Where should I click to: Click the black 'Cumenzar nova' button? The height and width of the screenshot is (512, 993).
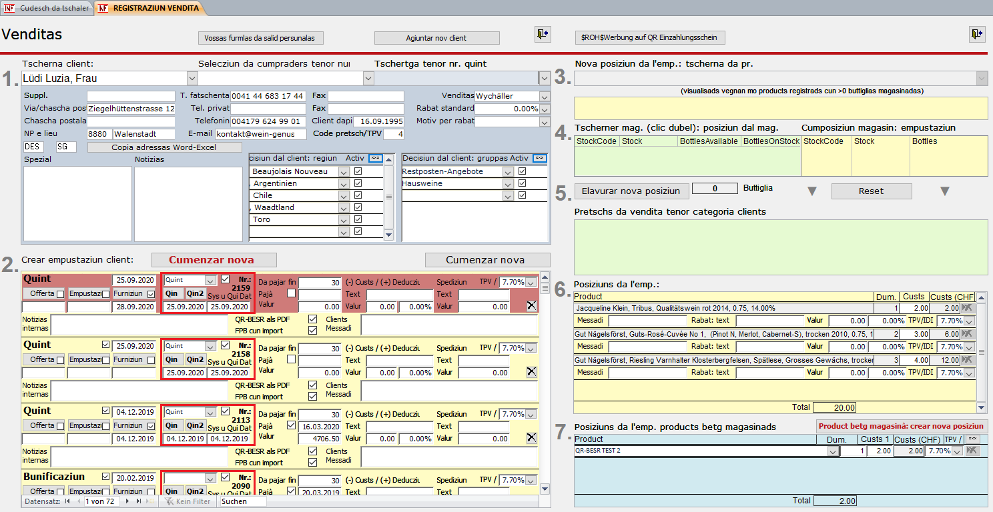pos(488,260)
